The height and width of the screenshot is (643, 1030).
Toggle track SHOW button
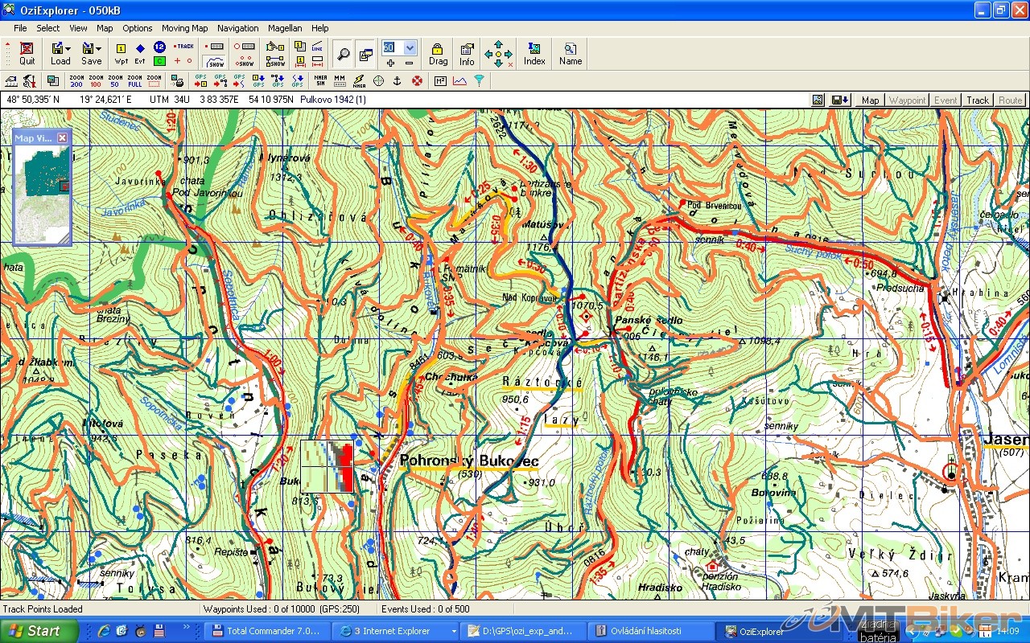coord(216,61)
